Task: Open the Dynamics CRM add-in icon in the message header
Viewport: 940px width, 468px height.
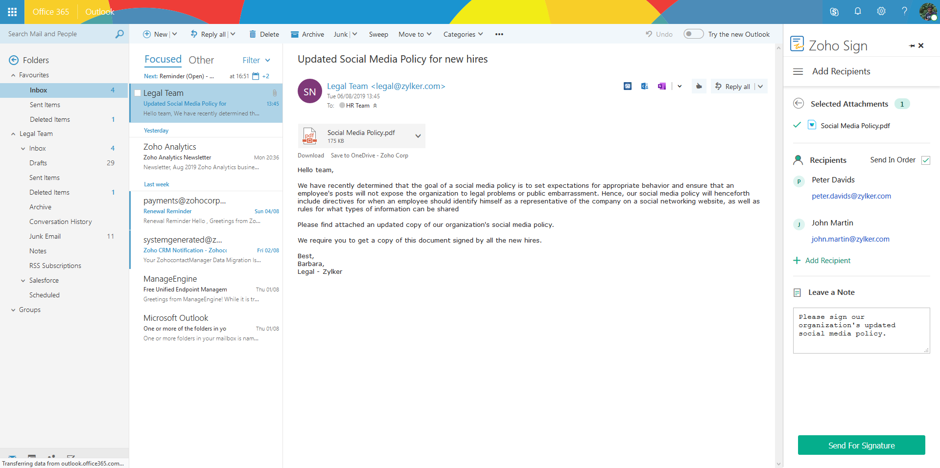Action: [x=645, y=86]
